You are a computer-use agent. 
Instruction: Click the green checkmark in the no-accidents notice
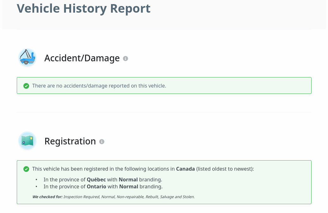tap(27, 86)
